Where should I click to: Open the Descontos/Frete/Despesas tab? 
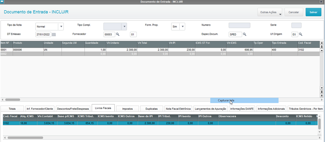73,109
